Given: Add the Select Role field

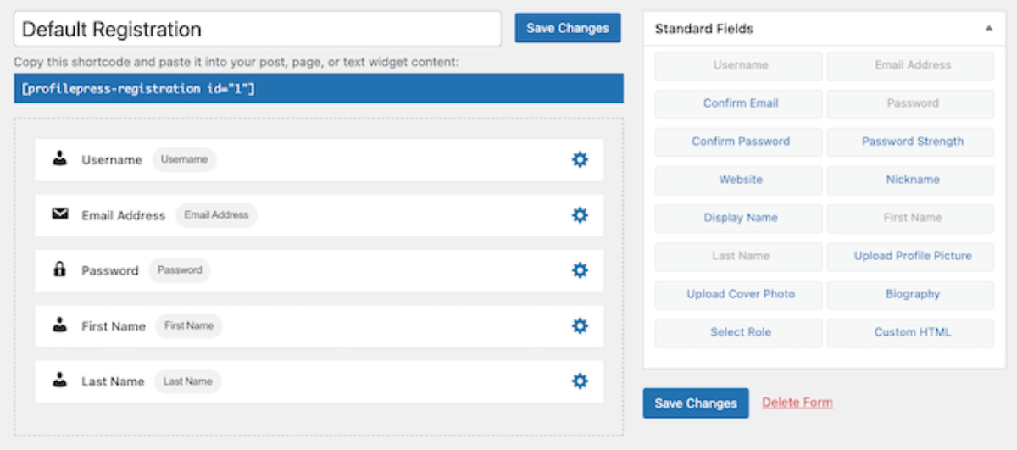Looking at the screenshot, I should click(740, 332).
